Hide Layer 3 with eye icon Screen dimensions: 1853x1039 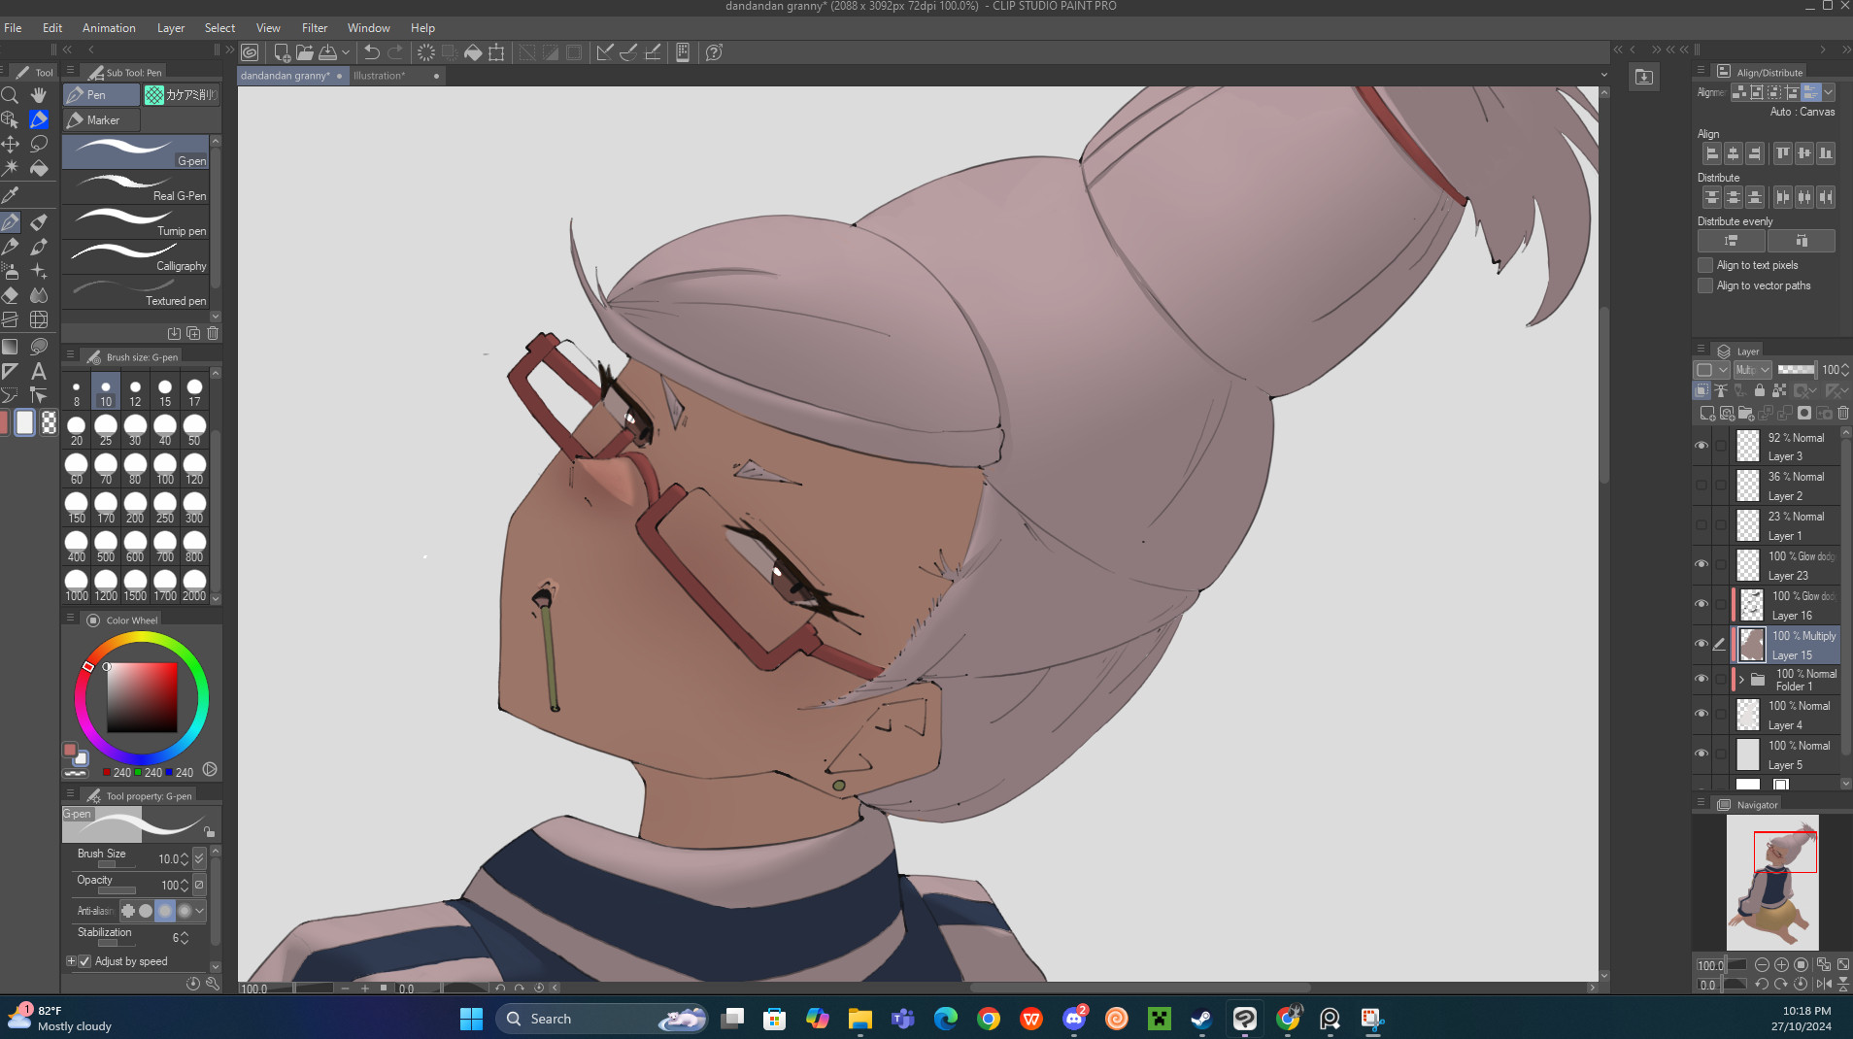[1701, 446]
